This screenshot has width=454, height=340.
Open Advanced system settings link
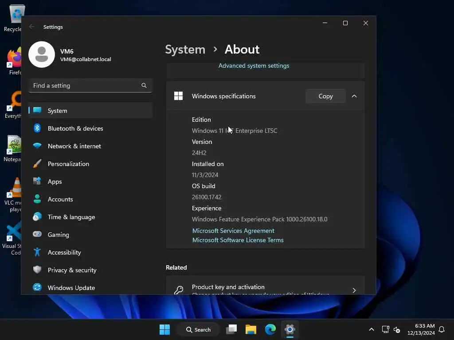coord(254,66)
